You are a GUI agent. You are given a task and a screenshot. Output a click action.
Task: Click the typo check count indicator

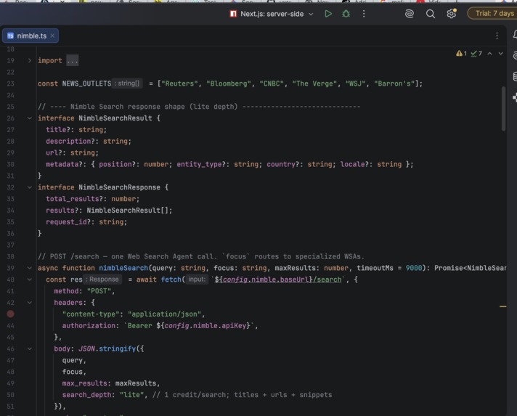pos(476,54)
